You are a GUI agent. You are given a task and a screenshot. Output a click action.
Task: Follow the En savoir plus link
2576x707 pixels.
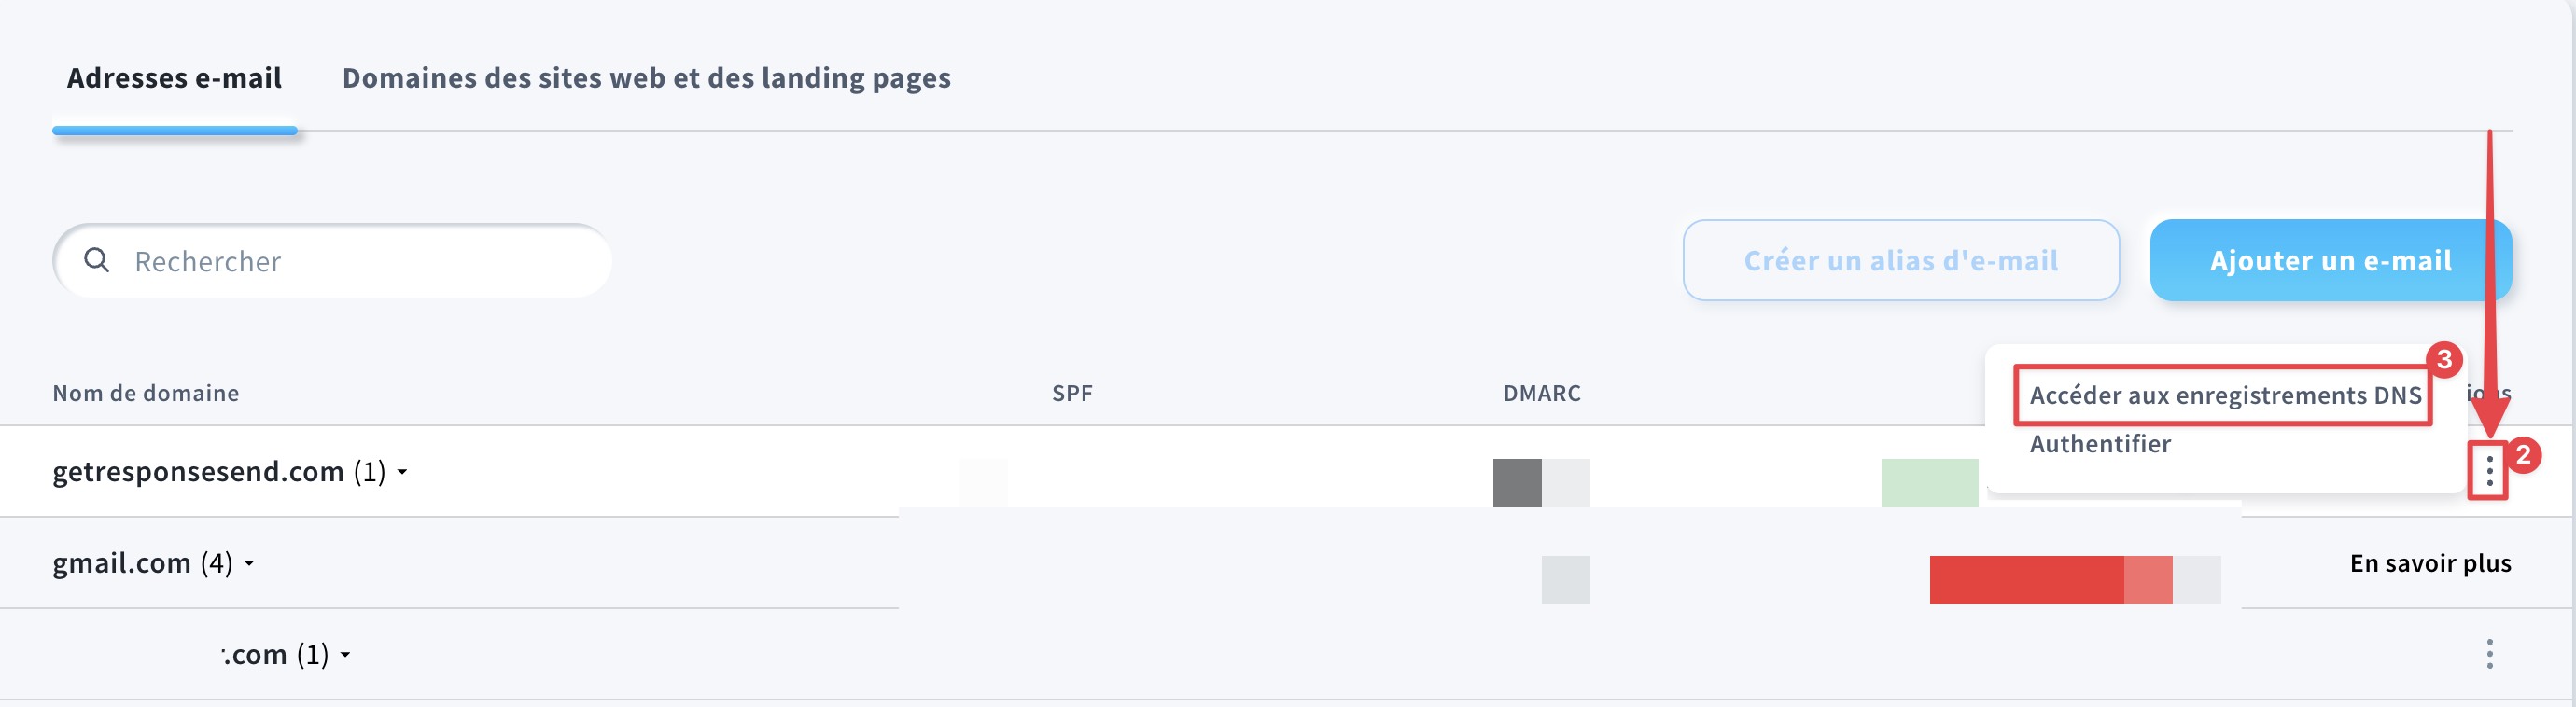2430,563
